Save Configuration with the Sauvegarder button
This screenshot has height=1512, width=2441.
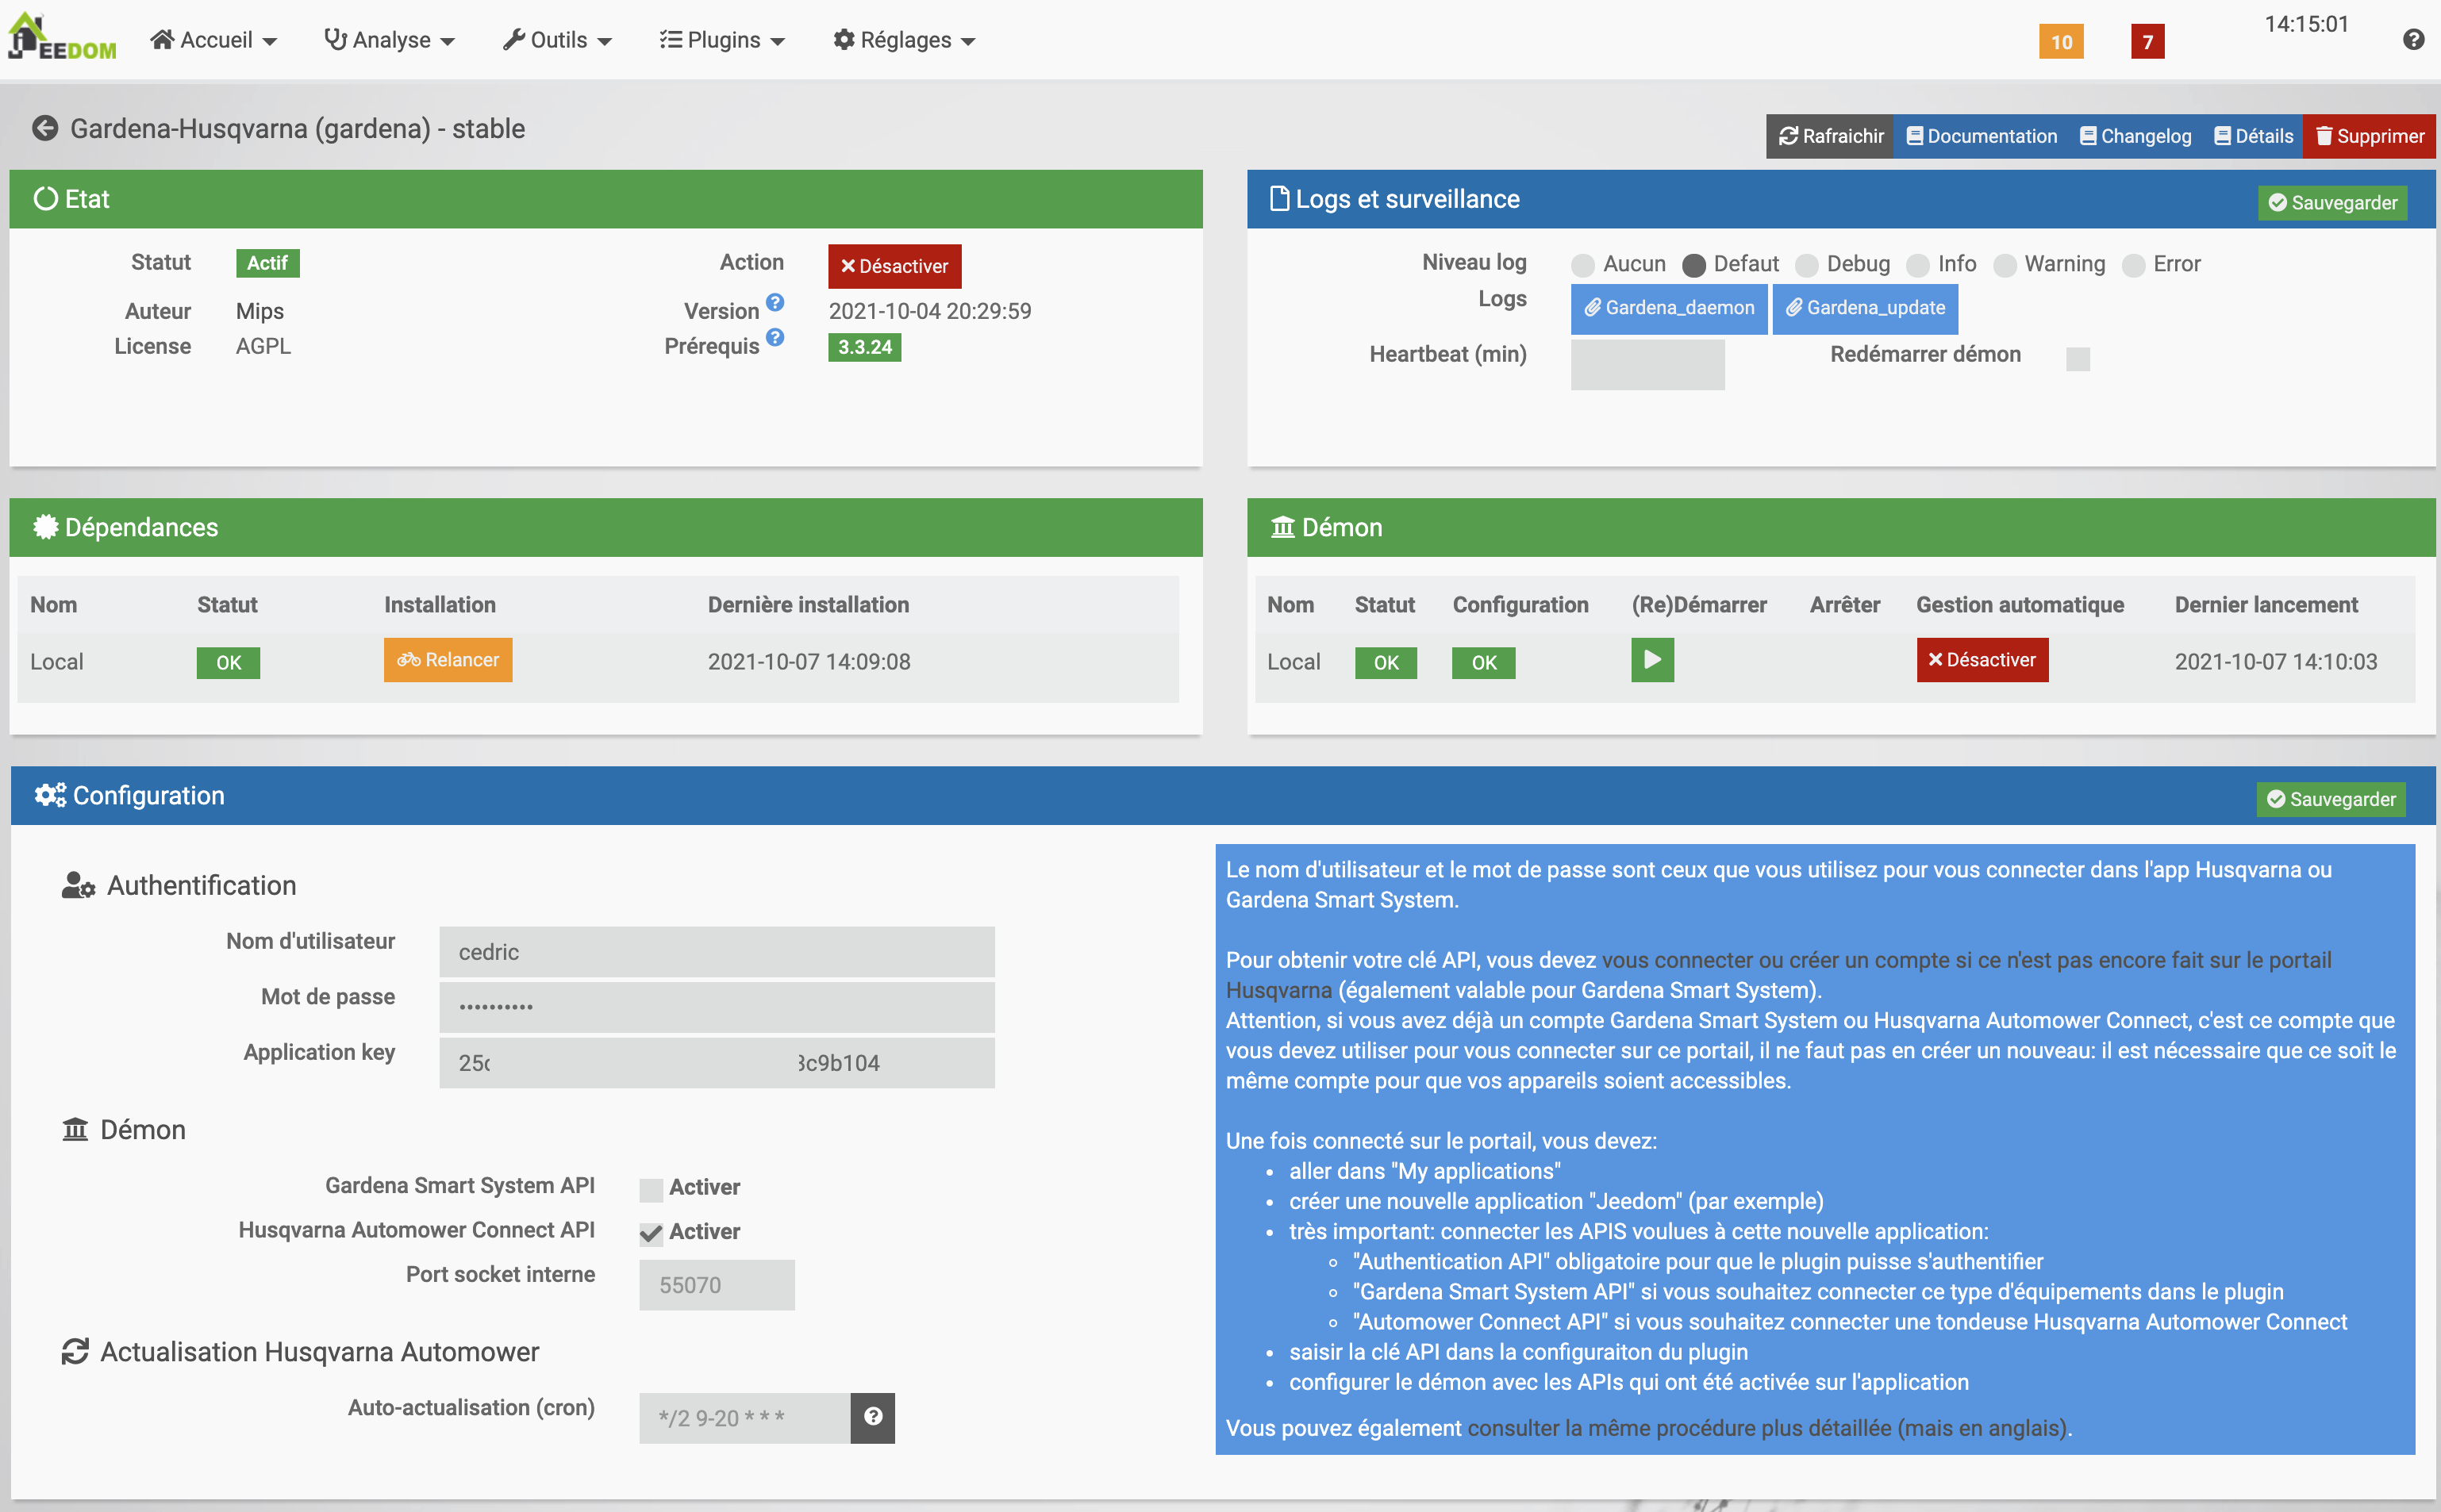click(x=2331, y=799)
